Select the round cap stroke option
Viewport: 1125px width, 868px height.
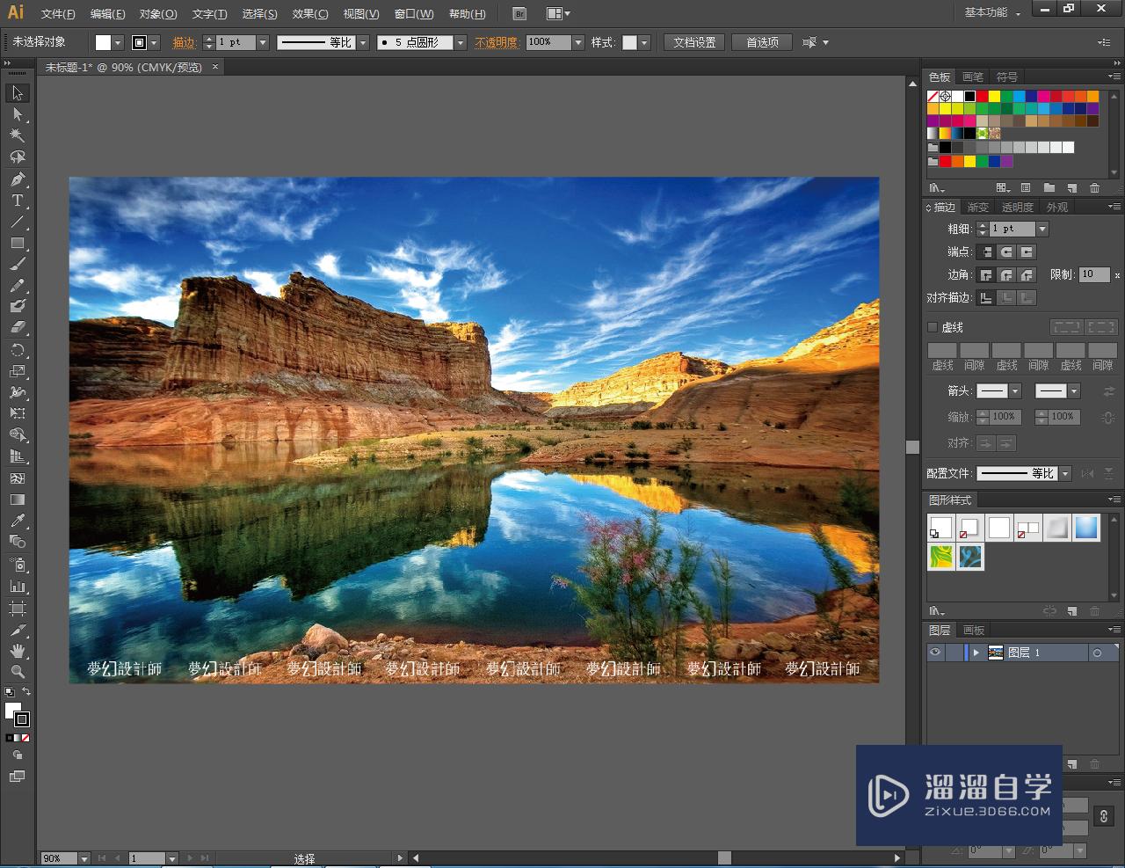(x=1006, y=252)
